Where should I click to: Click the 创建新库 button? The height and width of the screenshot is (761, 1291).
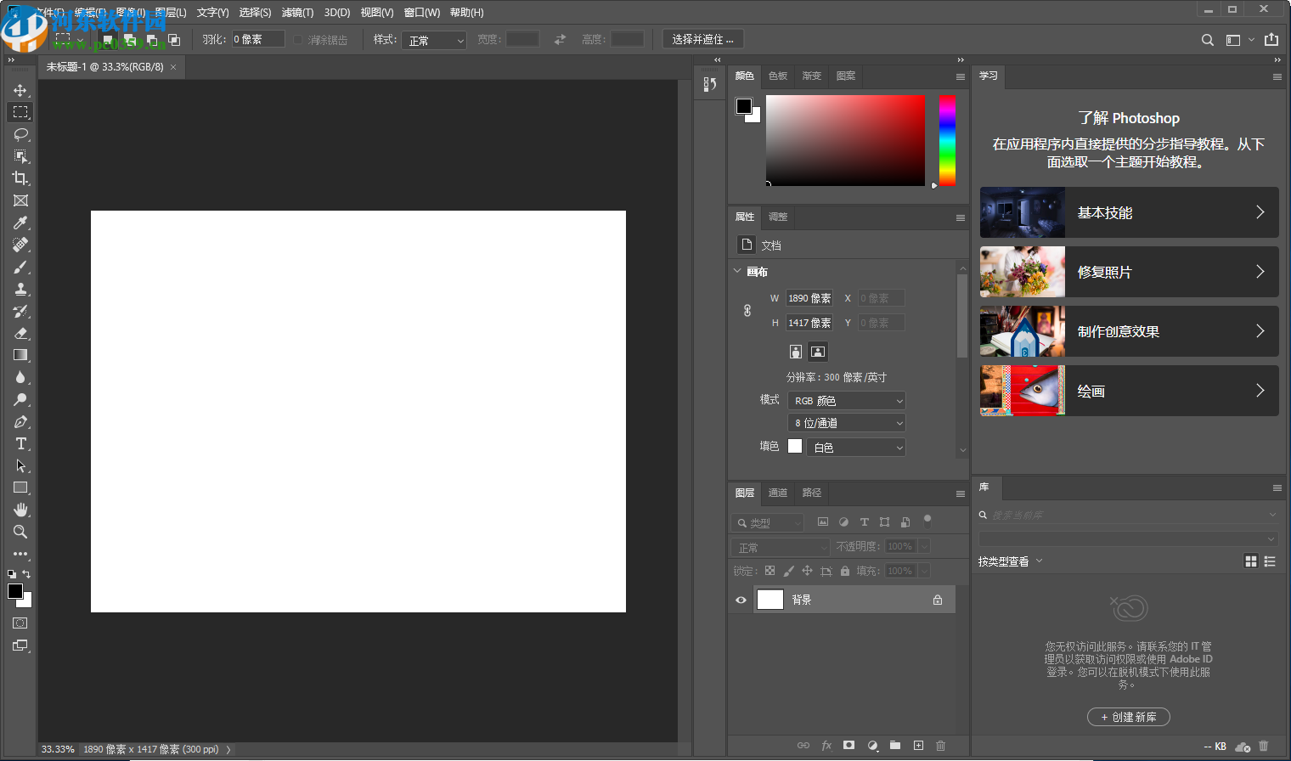(x=1128, y=717)
